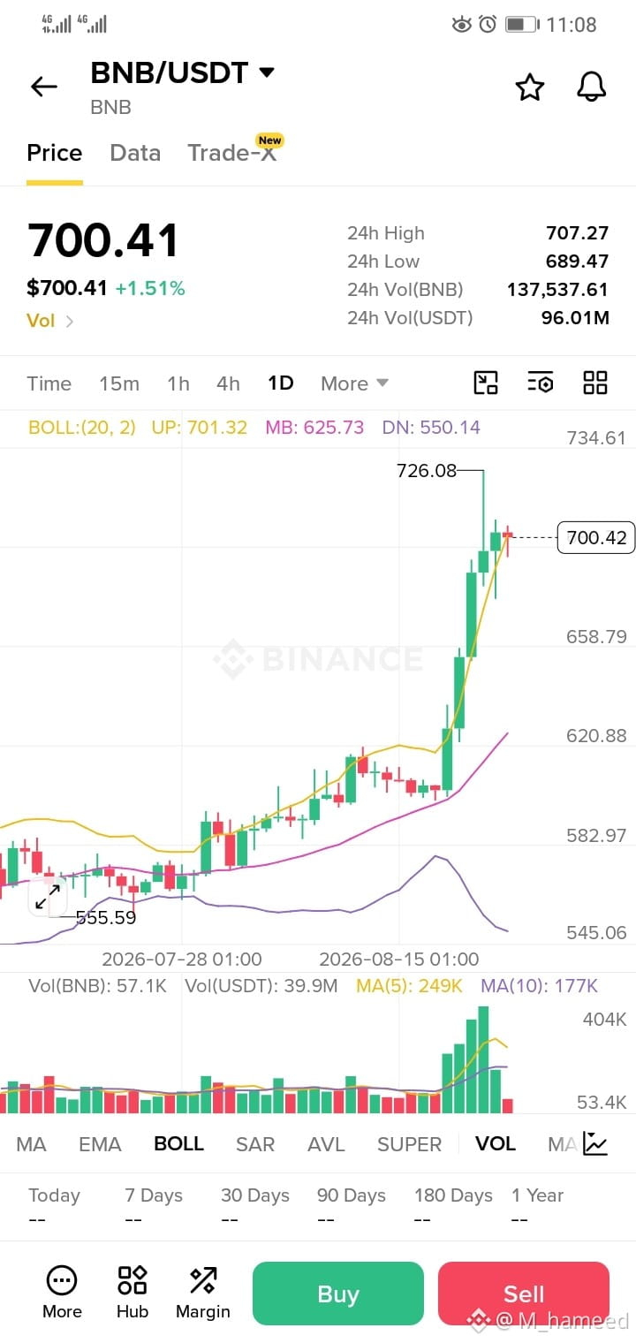This screenshot has width=636, height=1343.
Task: Enable the SAR indicator
Action: click(x=255, y=1144)
